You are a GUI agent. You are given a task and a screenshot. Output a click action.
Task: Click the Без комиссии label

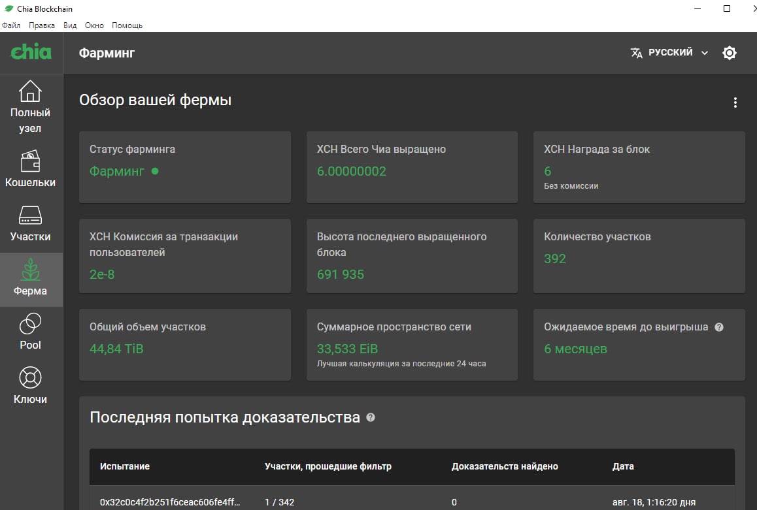point(571,186)
